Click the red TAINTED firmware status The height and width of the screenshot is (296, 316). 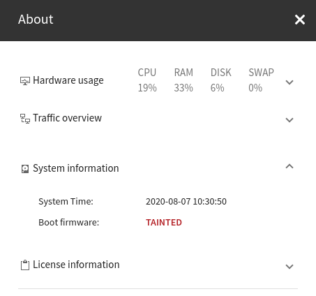click(x=164, y=223)
